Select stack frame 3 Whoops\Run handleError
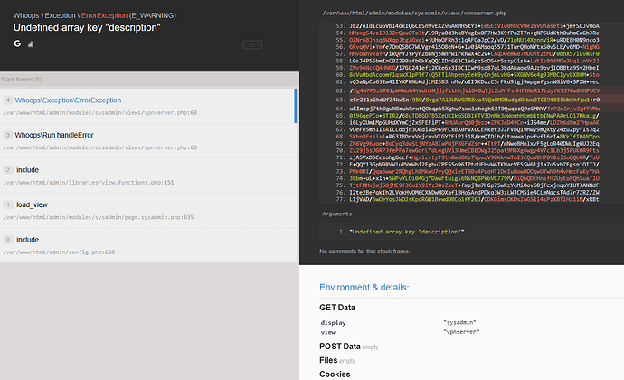 [148, 140]
